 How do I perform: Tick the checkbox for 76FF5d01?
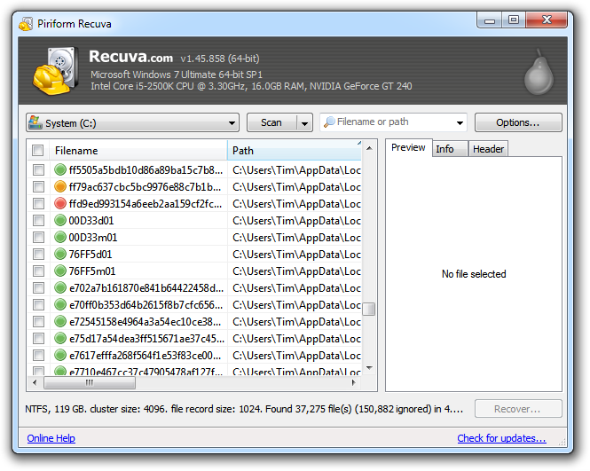(38, 255)
